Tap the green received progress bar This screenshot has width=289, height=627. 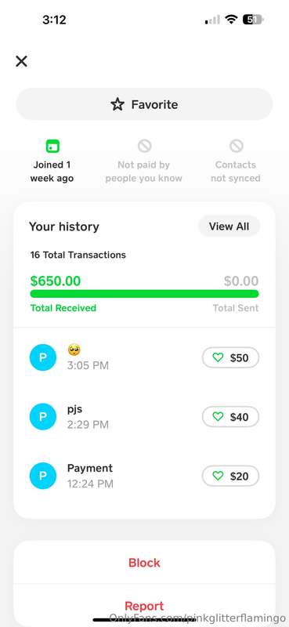144,294
